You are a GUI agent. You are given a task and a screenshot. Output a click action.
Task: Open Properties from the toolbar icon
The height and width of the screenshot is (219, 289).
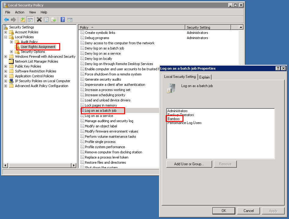[x=46, y=20]
